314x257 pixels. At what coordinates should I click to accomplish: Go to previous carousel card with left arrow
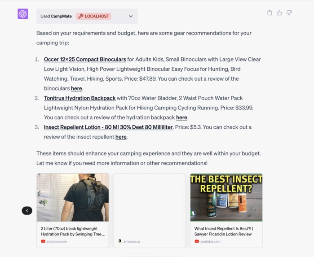point(27,211)
